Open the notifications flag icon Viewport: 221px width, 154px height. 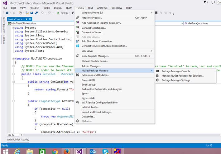(x=205, y=2)
